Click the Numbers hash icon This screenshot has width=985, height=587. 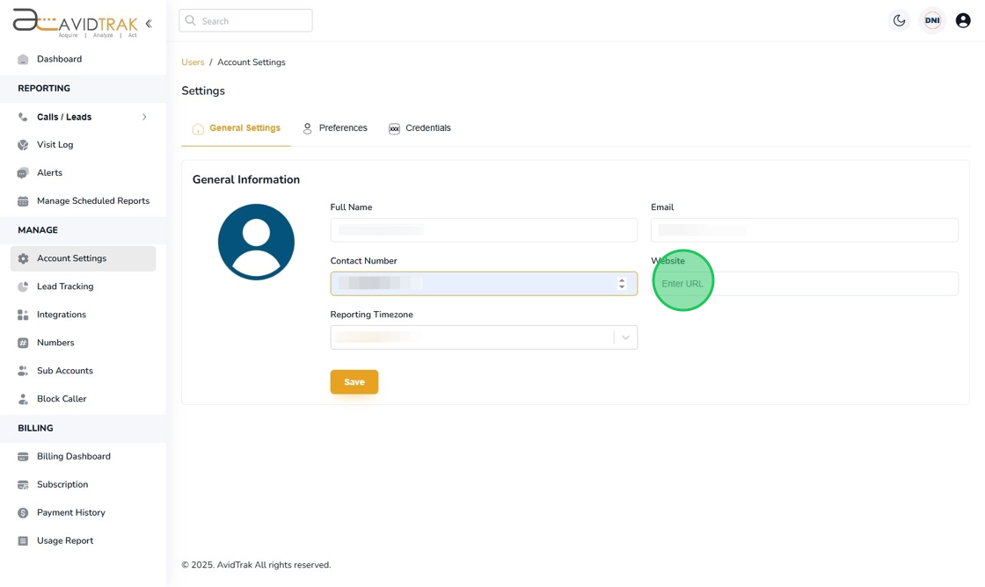click(23, 343)
